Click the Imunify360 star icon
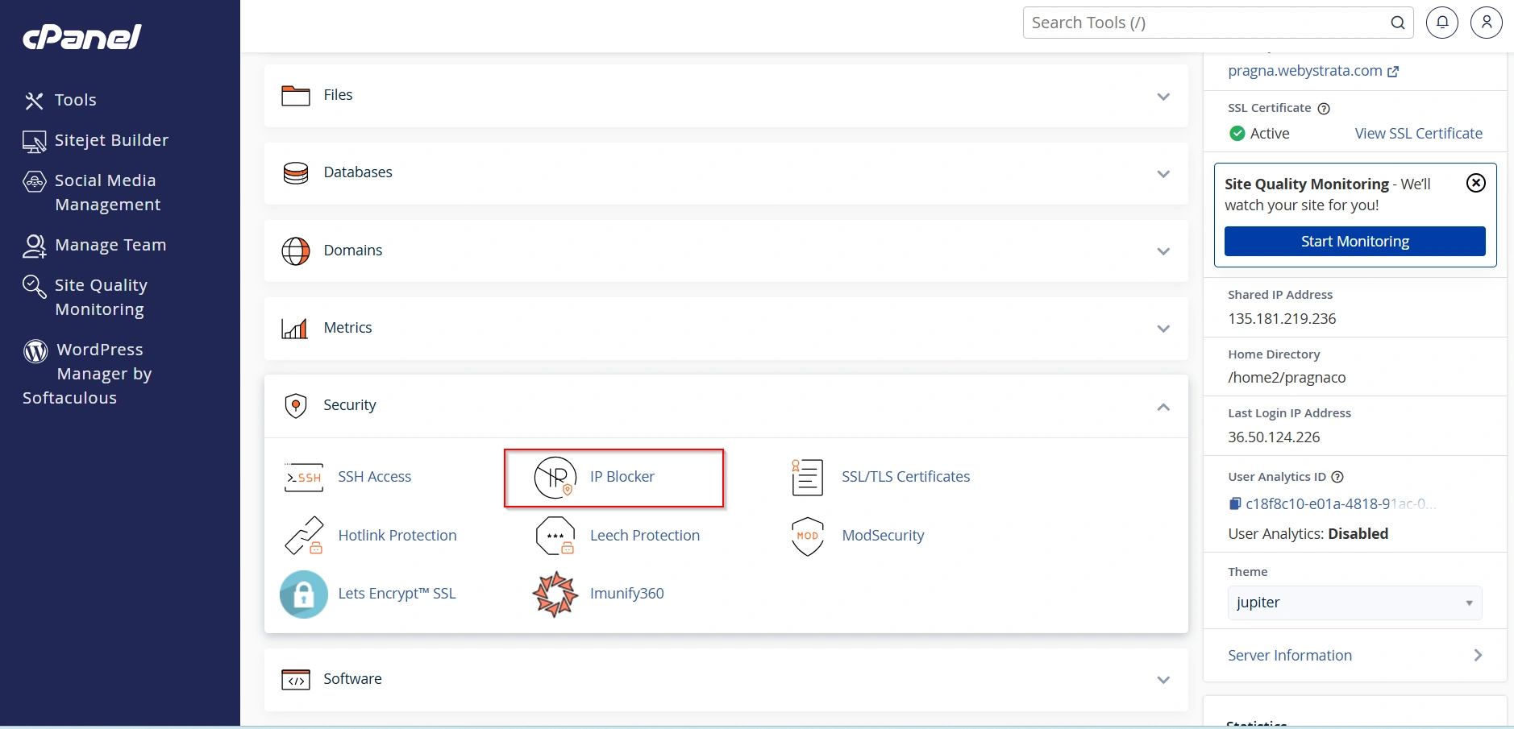Image resolution: width=1514 pixels, height=729 pixels. pyautogui.click(x=555, y=594)
